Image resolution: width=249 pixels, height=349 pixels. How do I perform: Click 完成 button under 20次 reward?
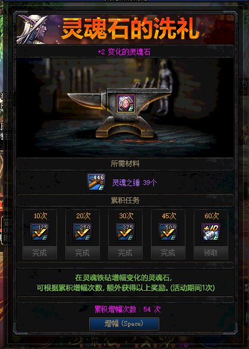(x=83, y=253)
